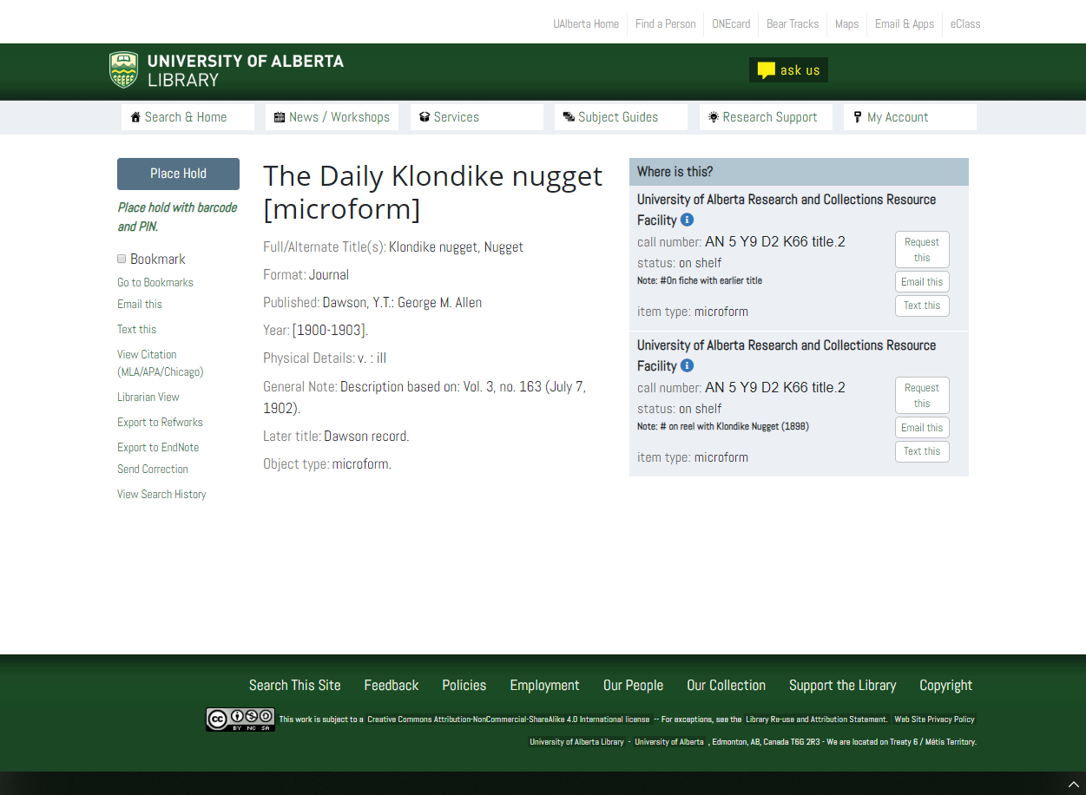Click the Creative Commons license badge
The width and height of the screenshot is (1086, 795).
click(240, 719)
